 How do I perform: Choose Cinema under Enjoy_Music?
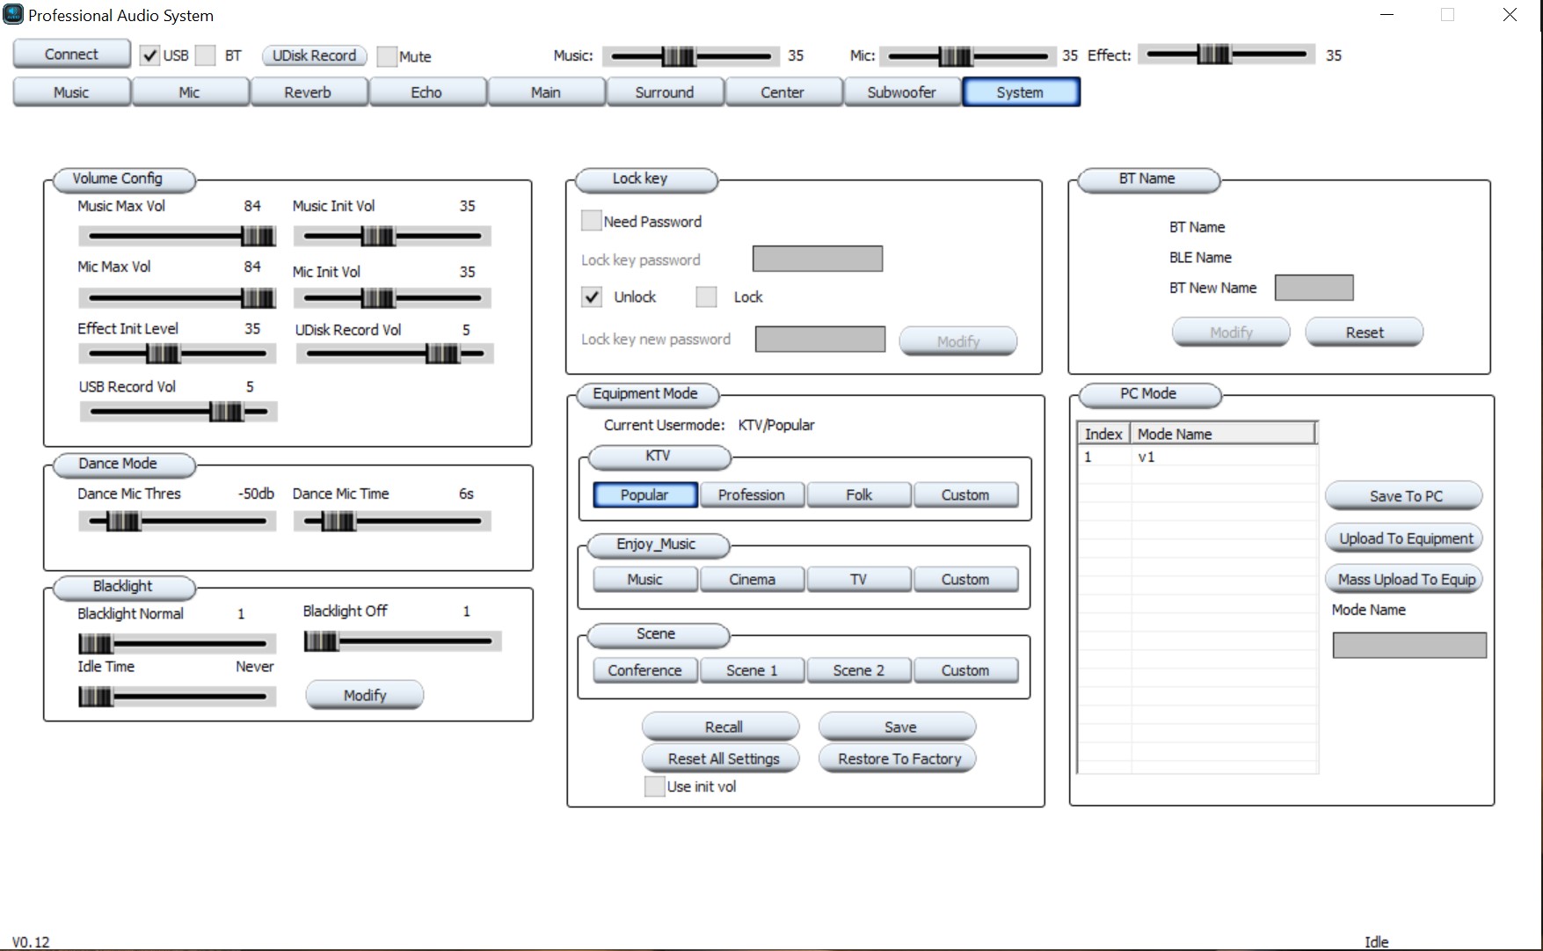752,580
